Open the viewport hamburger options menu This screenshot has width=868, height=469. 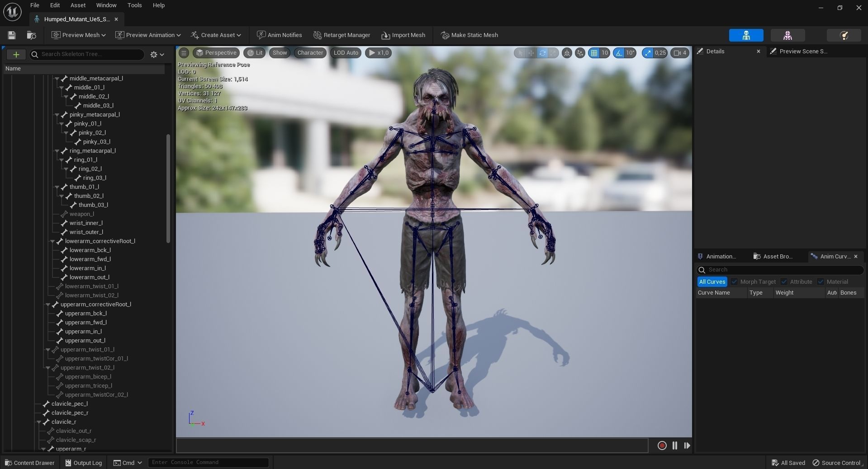[x=184, y=53]
